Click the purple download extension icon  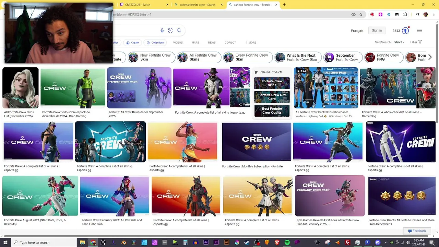(x=380, y=14)
